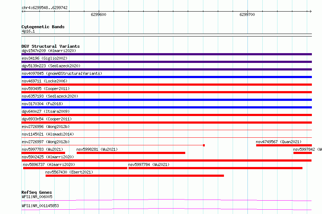Click the right arrow of the ruler

coord(310,12)
